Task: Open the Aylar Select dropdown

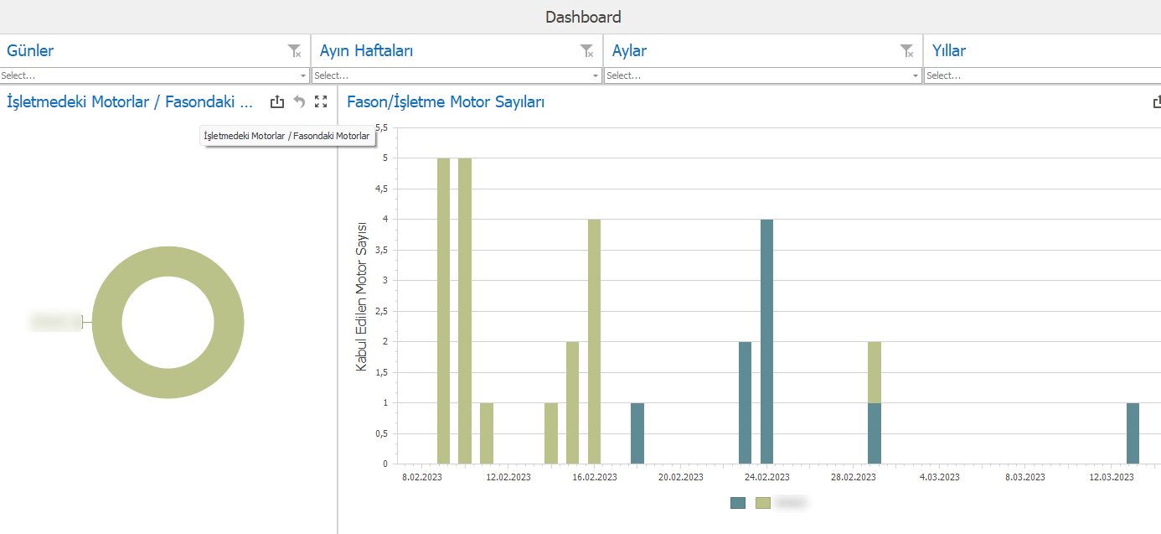Action: click(916, 75)
